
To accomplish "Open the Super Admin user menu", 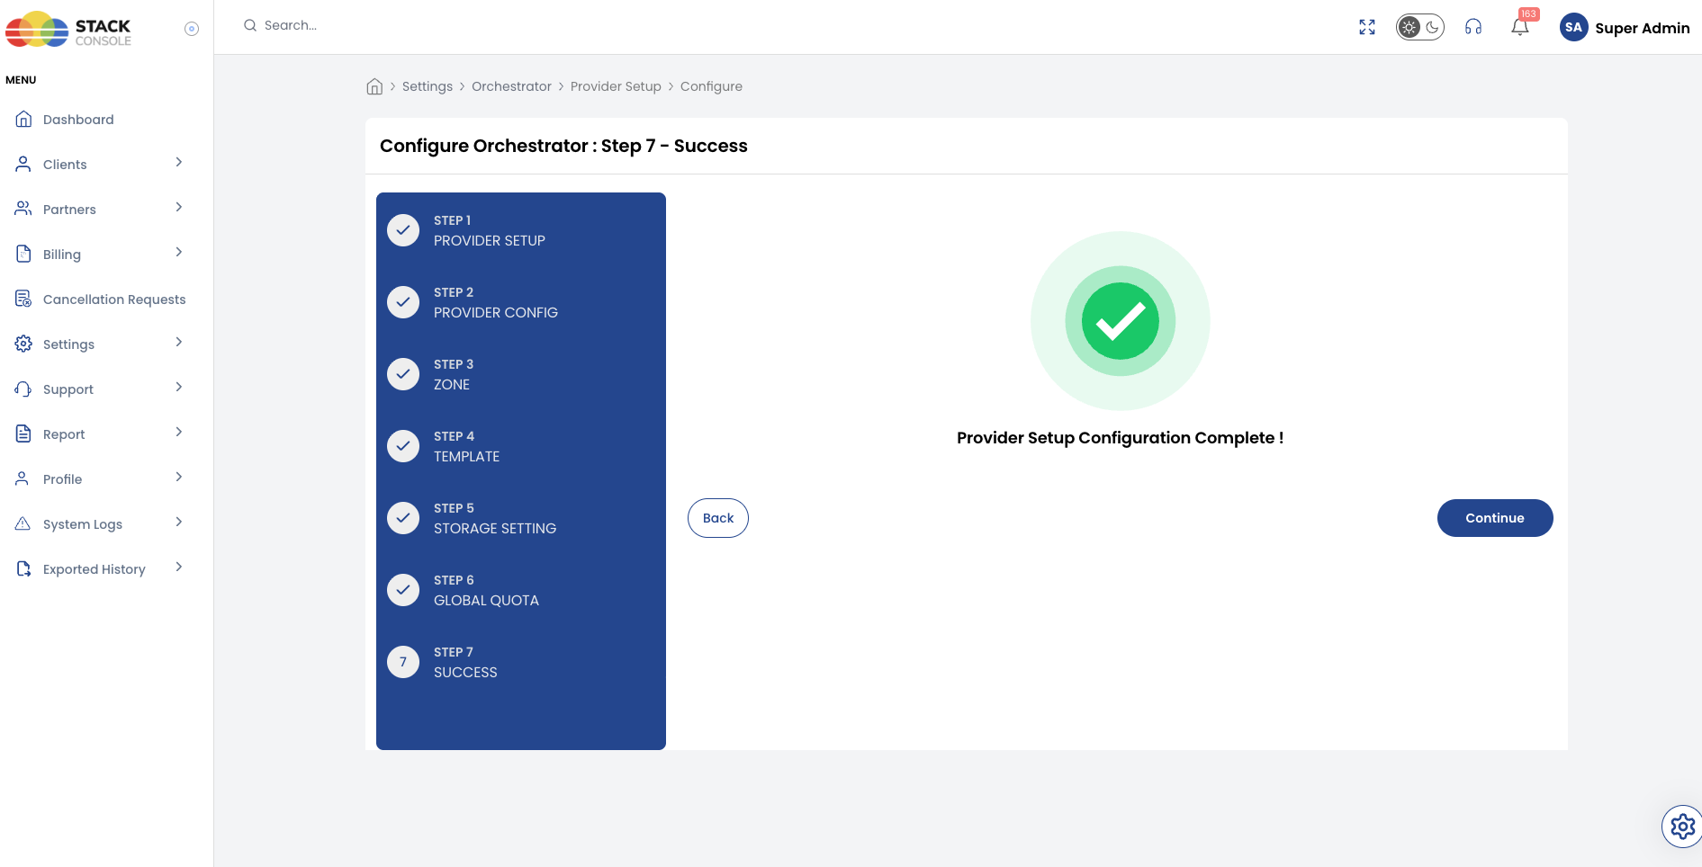I will coord(1642,28).
